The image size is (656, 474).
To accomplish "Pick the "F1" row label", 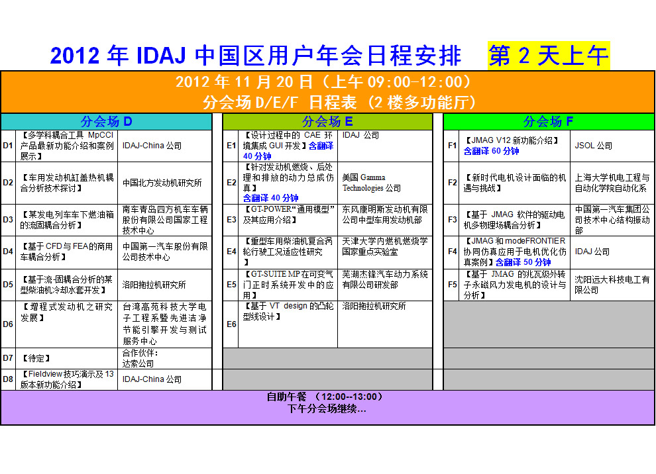I will pos(453,146).
